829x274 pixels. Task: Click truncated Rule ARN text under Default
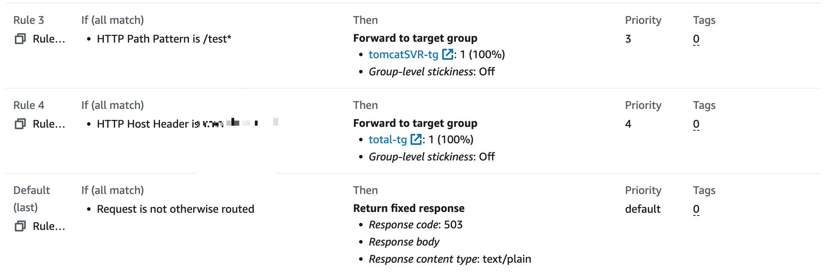[49, 226]
